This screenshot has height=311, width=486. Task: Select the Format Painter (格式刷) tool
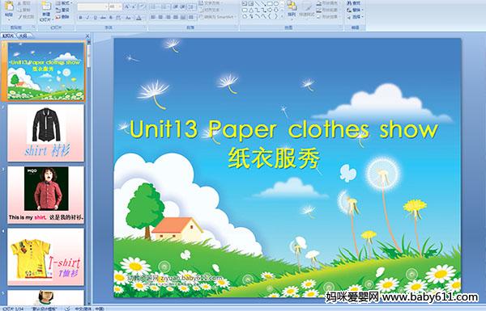point(26,17)
